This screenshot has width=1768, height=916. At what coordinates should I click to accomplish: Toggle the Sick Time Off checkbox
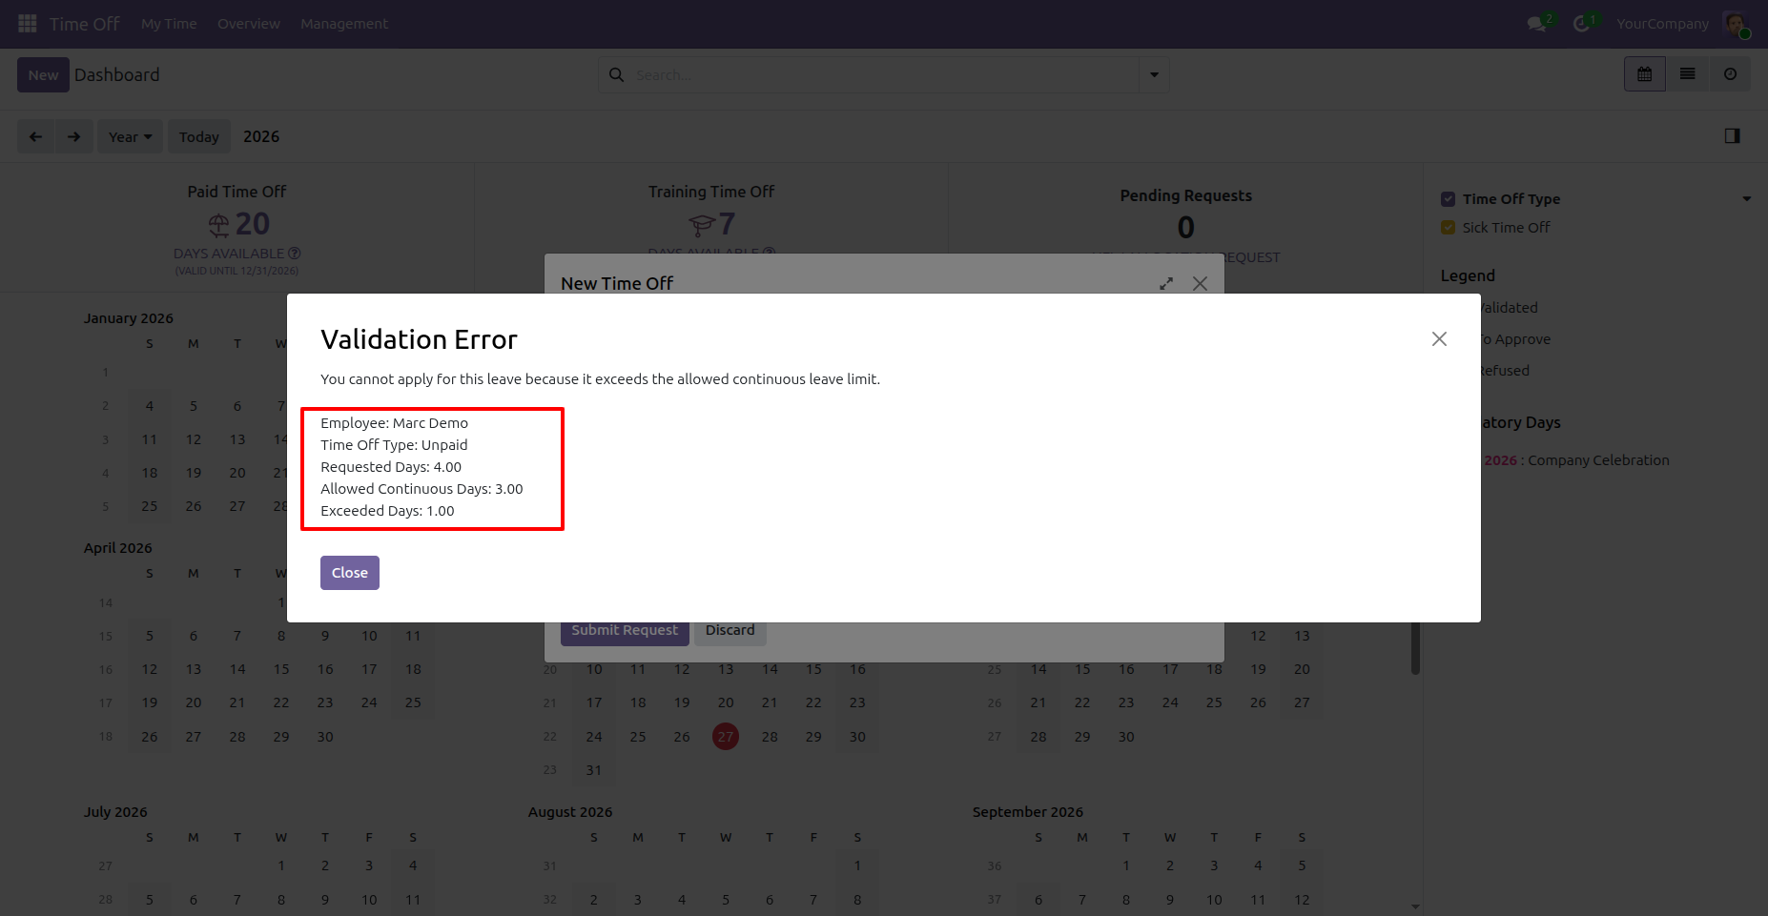point(1448,228)
